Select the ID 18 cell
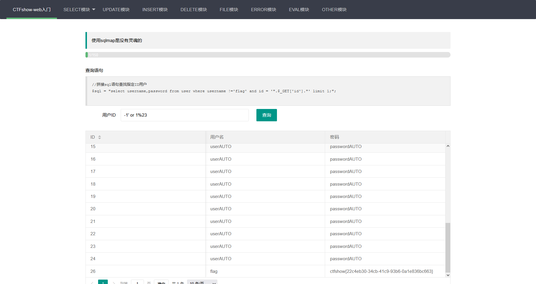Viewport: 536px width, 284px height. click(145, 184)
